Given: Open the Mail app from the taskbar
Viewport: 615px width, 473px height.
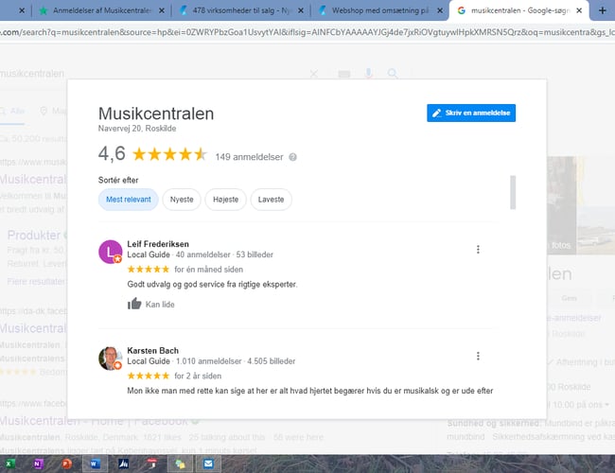Looking at the screenshot, I should coord(208,464).
